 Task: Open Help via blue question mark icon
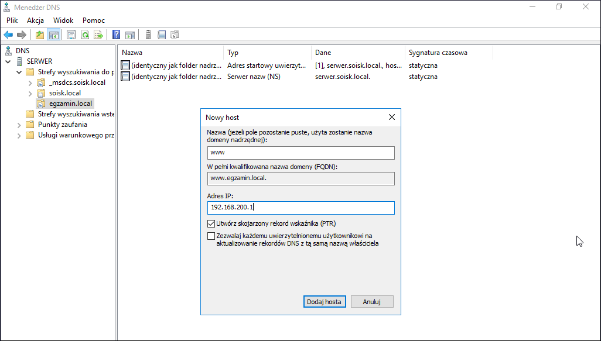116,35
